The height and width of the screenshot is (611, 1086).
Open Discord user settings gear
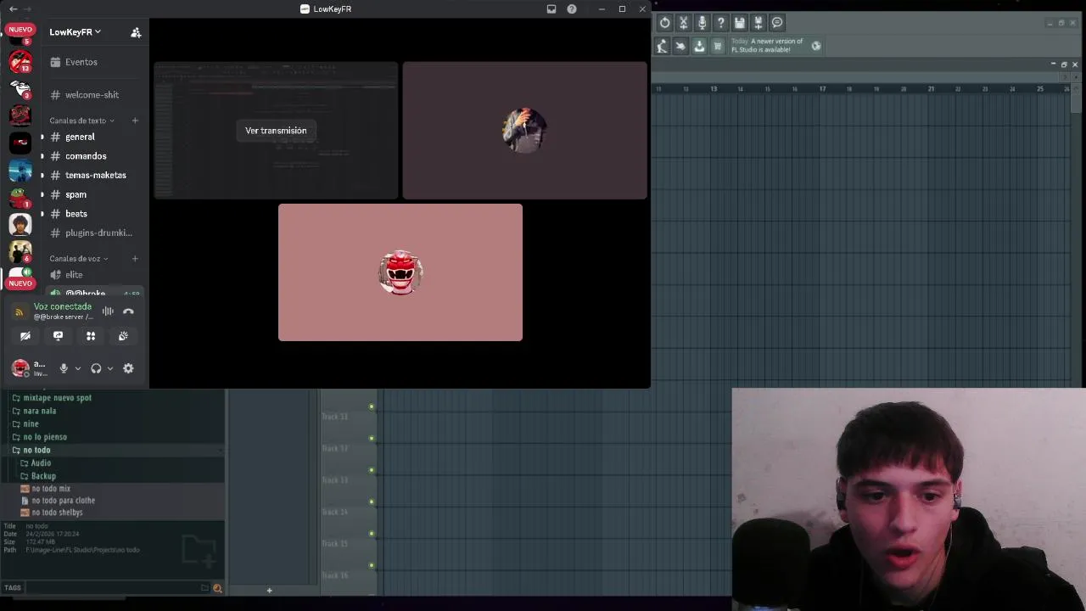(x=128, y=368)
